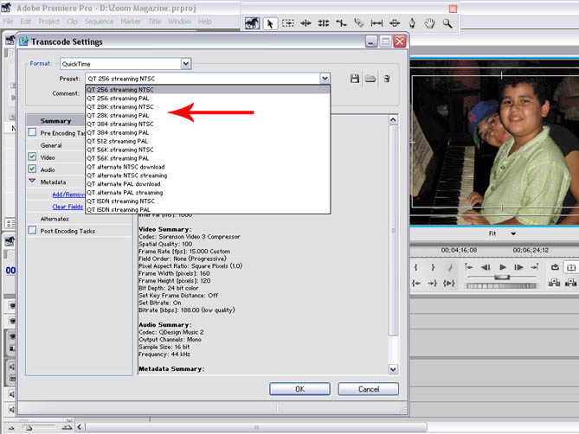Viewport: 579px width, 434px height.
Task: Enable Post Encoding Tasks checkbox
Action: [x=32, y=231]
